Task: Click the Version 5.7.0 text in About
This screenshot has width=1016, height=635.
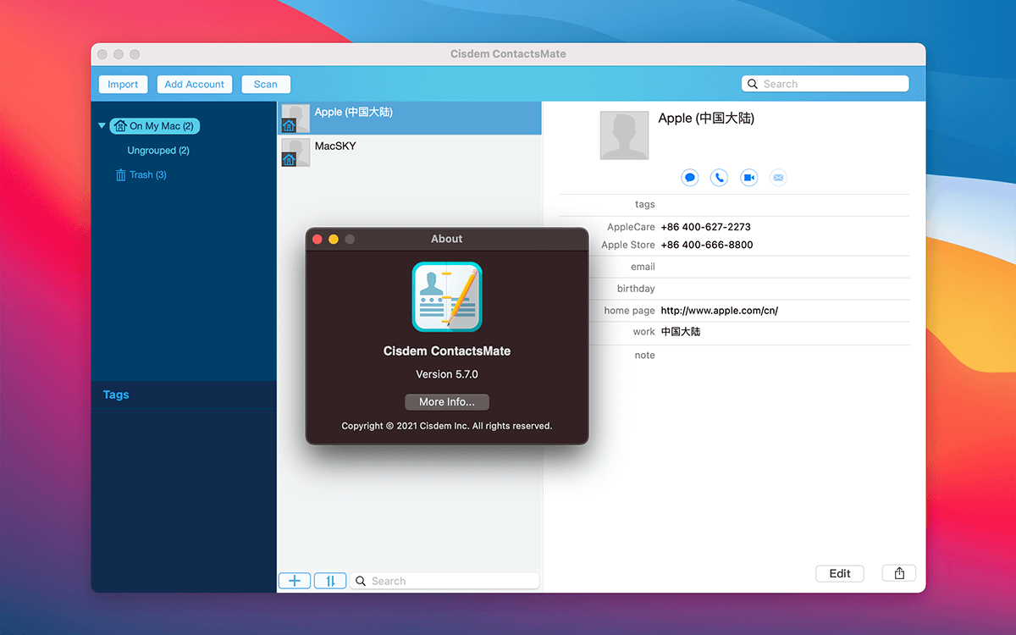Action: (x=447, y=374)
